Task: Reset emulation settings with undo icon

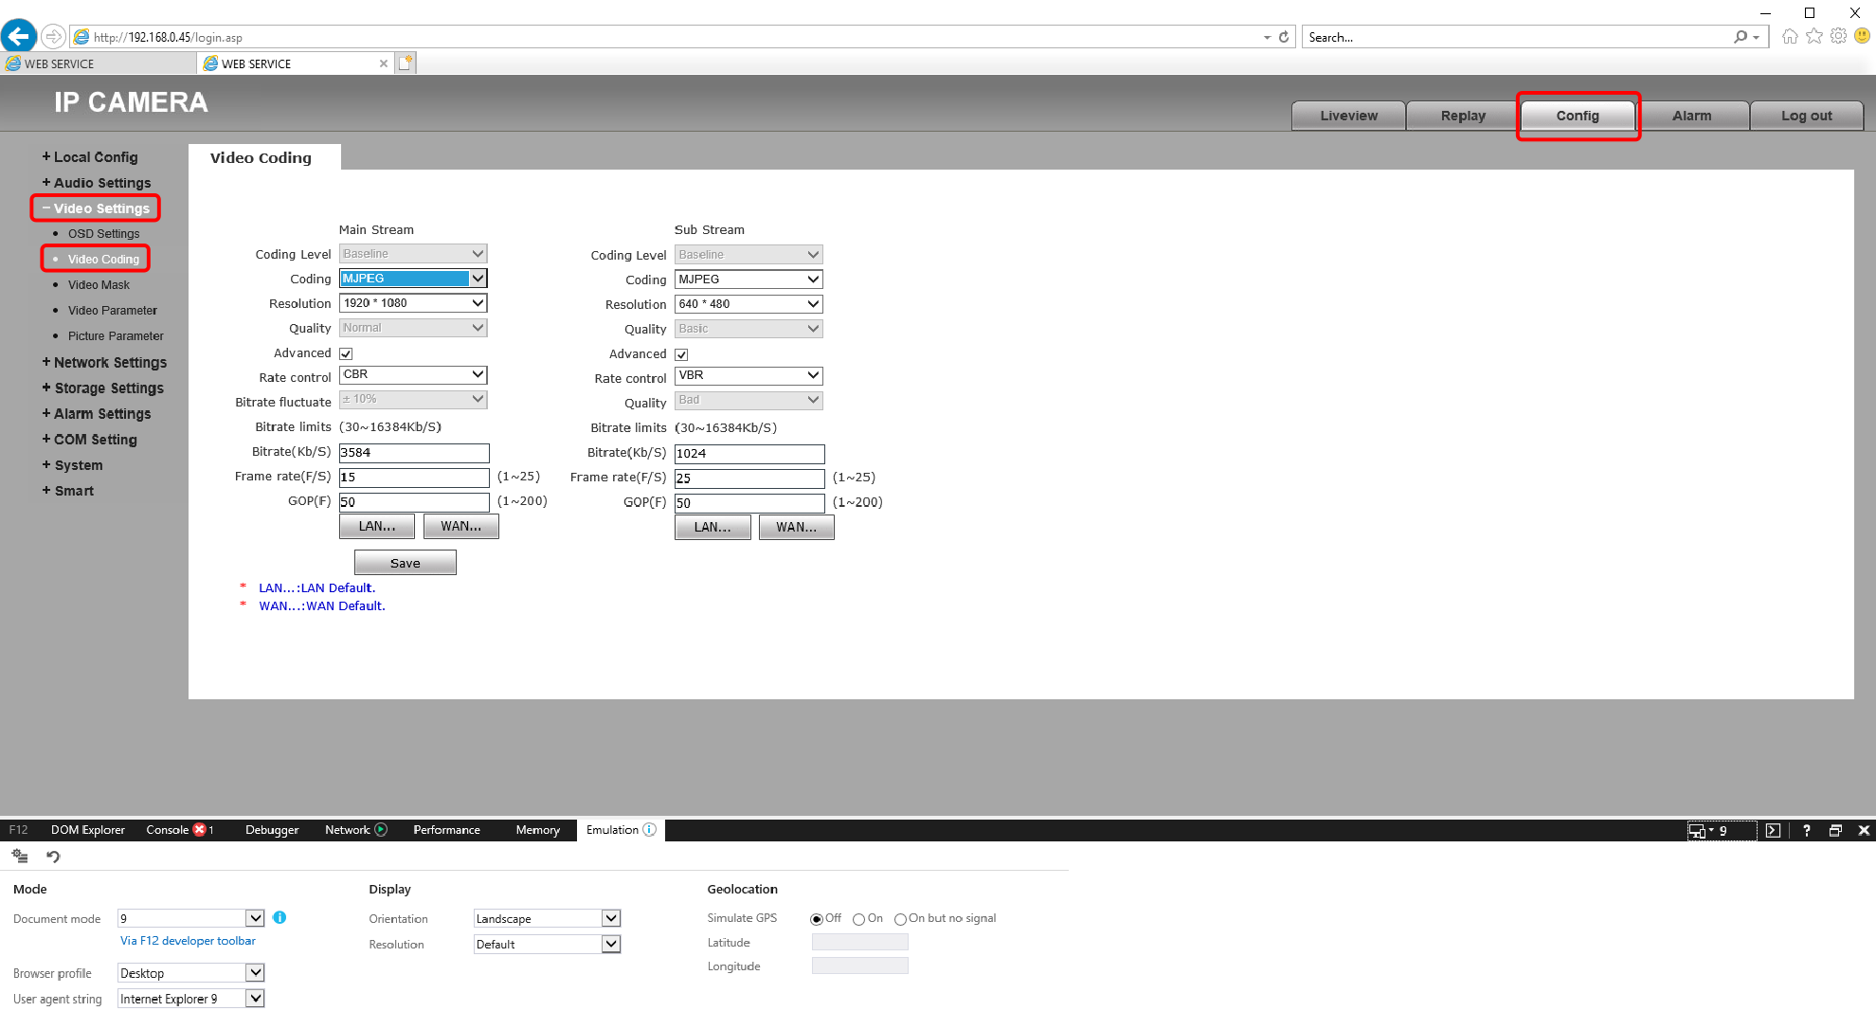Action: [53, 857]
